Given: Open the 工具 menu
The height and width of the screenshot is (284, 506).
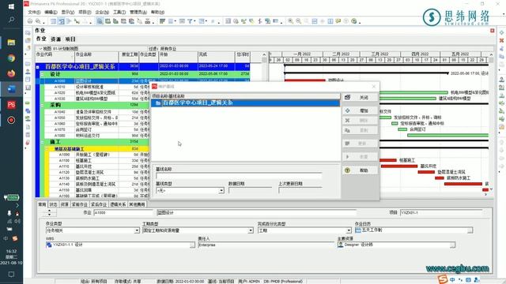Looking at the screenshot, I should click(x=119, y=13).
